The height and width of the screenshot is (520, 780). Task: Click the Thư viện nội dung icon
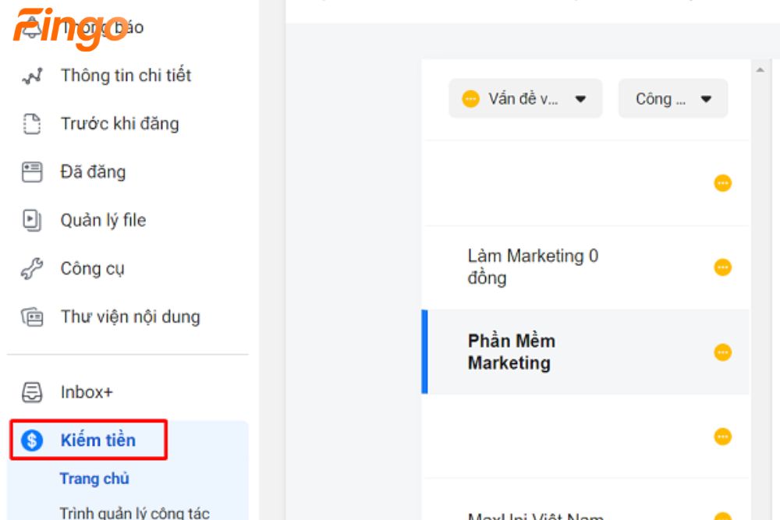(x=32, y=317)
